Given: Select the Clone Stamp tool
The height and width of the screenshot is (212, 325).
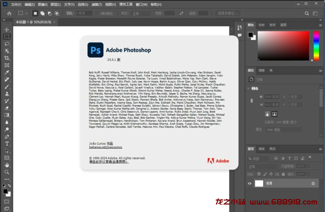Looking at the screenshot, I should [x=7, y=94].
